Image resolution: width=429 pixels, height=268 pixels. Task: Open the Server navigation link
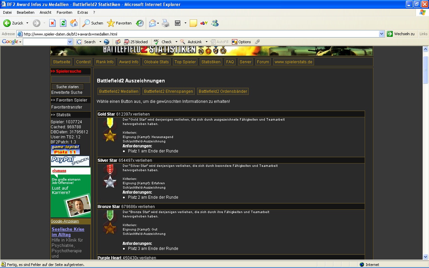click(245, 62)
